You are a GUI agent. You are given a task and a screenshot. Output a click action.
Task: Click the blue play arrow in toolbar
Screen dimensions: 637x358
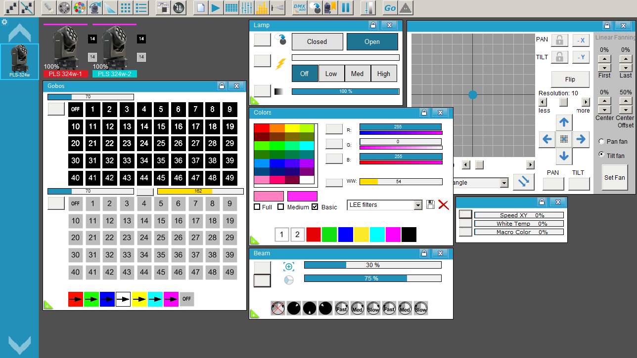215,8
